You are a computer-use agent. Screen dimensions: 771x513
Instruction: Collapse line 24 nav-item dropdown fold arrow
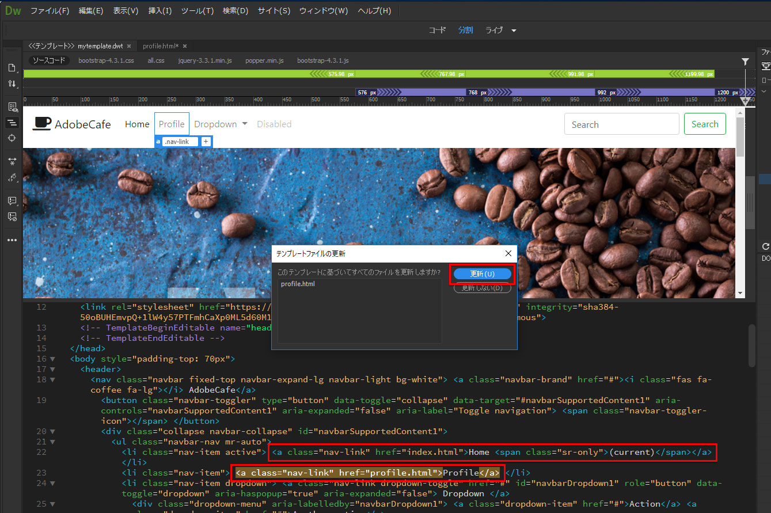[52, 484]
